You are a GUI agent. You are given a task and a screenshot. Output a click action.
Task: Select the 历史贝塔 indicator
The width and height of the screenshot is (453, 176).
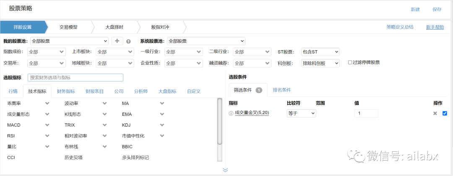click(x=74, y=158)
